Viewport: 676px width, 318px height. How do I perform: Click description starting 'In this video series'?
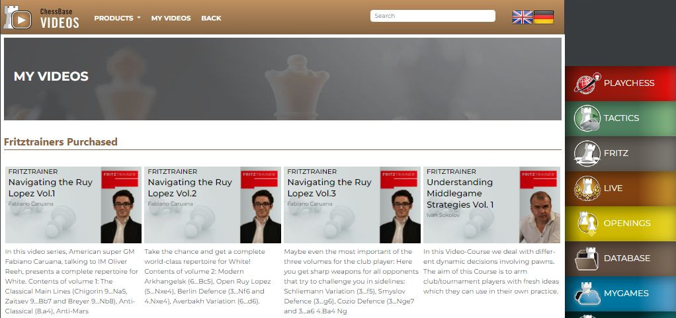(71, 281)
